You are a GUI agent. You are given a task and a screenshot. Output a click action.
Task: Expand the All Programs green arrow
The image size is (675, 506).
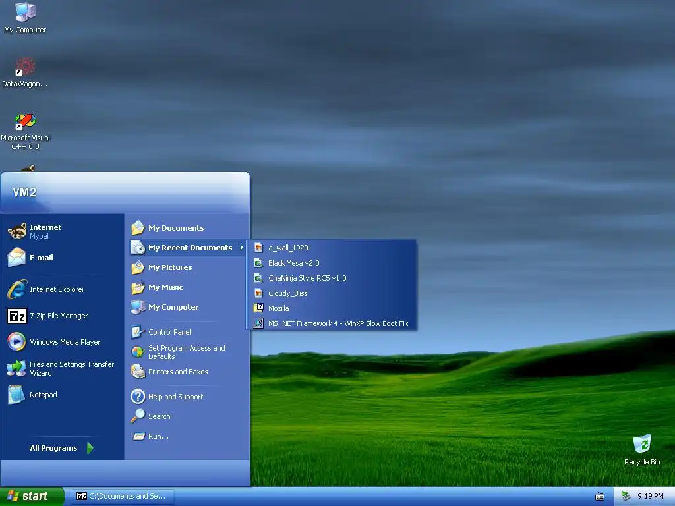(x=90, y=448)
